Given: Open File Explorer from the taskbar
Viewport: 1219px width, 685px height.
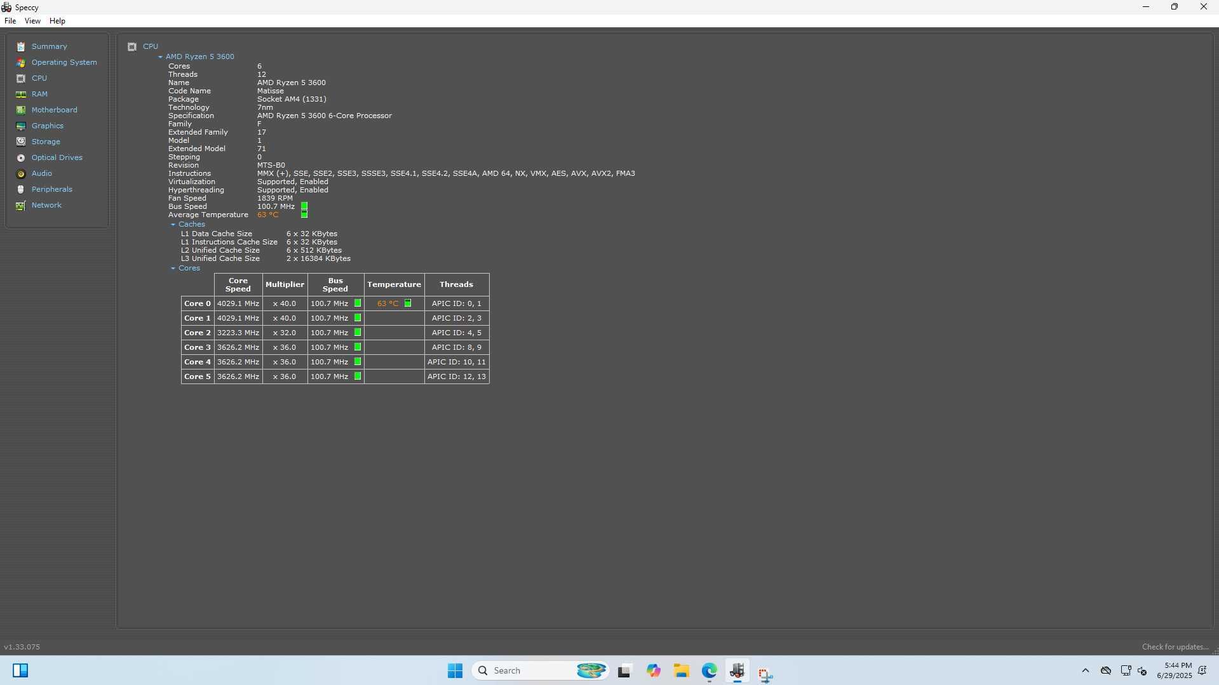Looking at the screenshot, I should click(x=682, y=670).
